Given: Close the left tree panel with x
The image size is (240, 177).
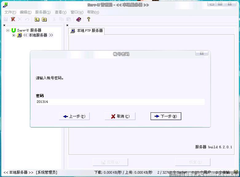Looking at the screenshot, I should pyautogui.click(x=4, y=25).
